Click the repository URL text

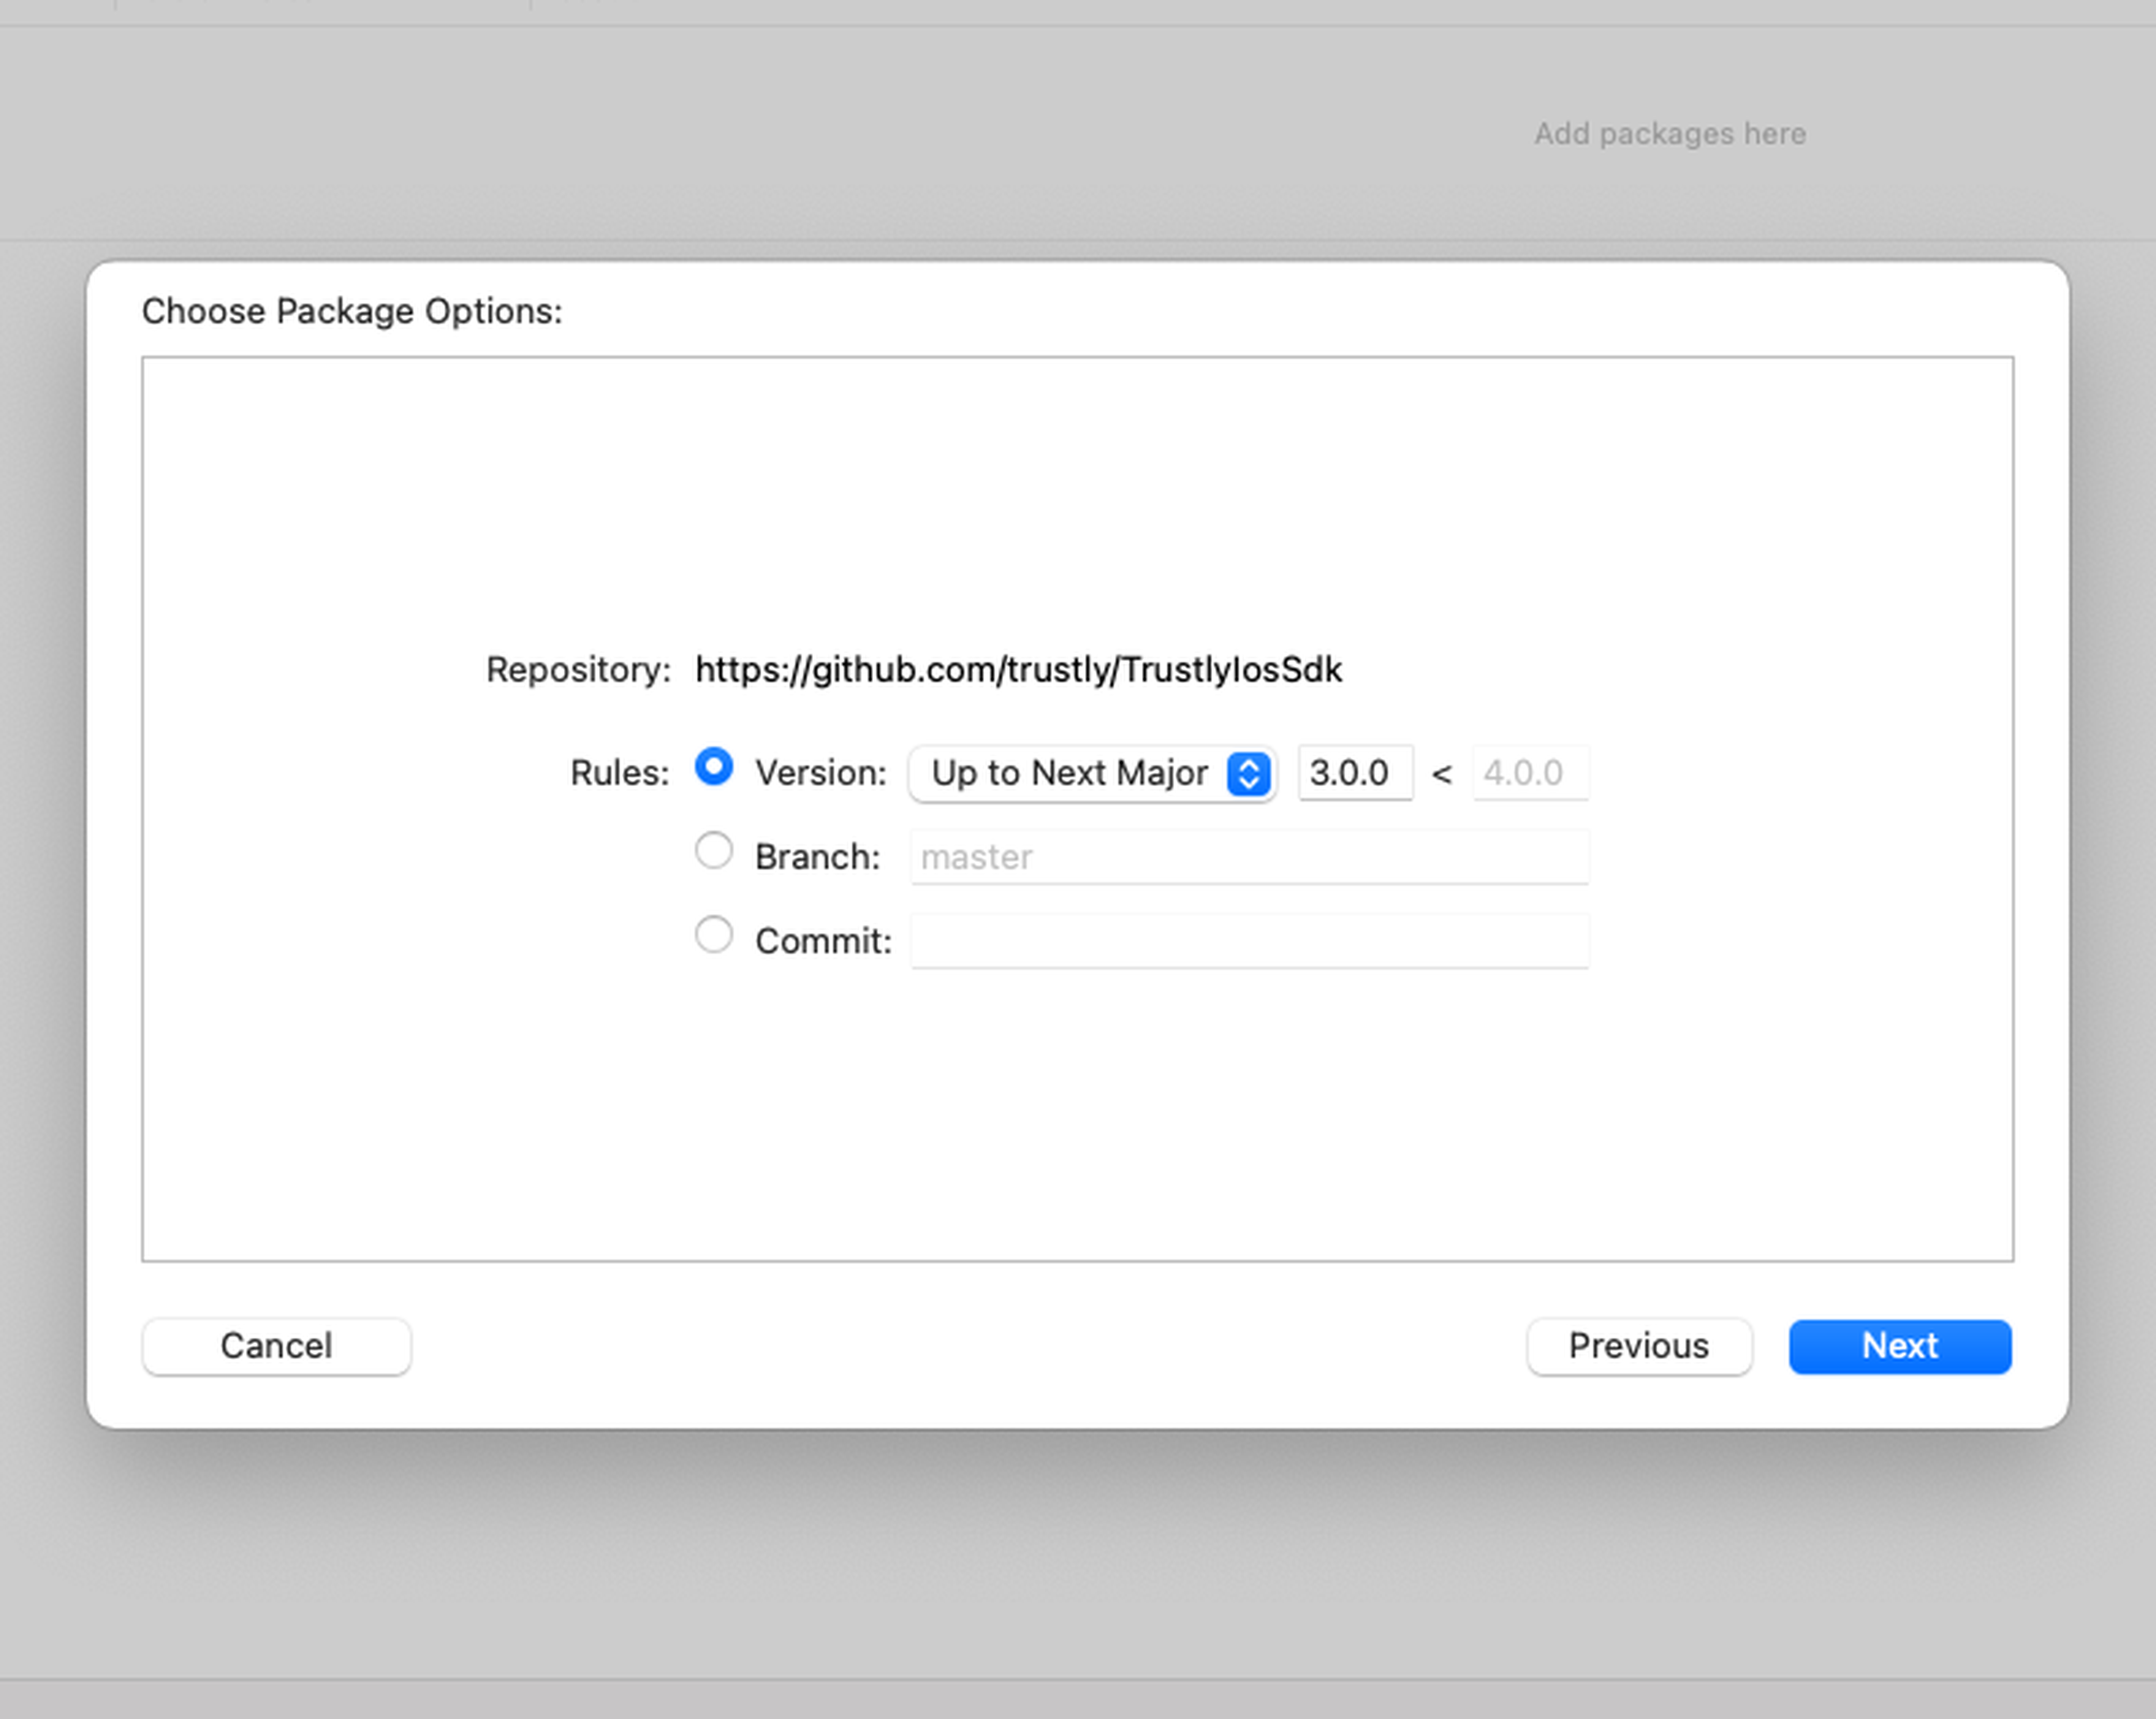click(1018, 669)
